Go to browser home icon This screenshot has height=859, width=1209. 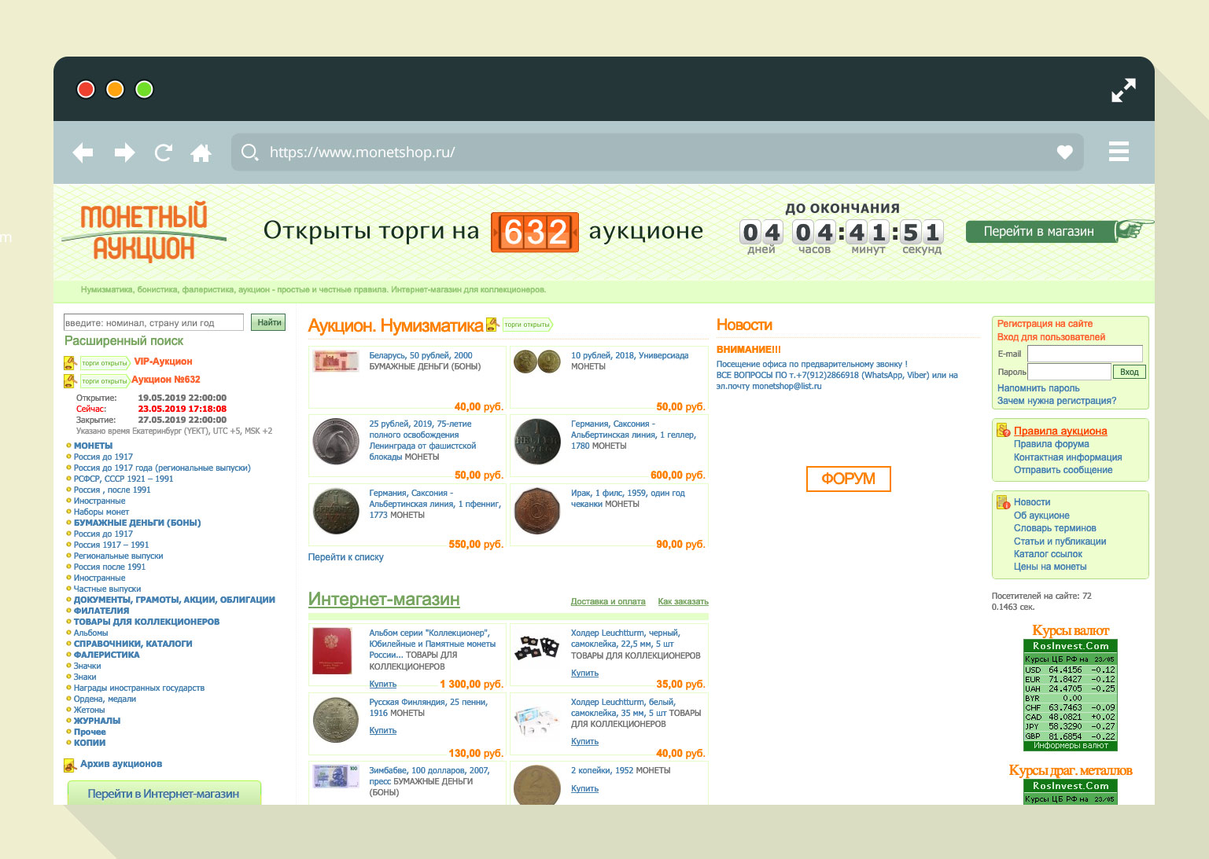[201, 152]
